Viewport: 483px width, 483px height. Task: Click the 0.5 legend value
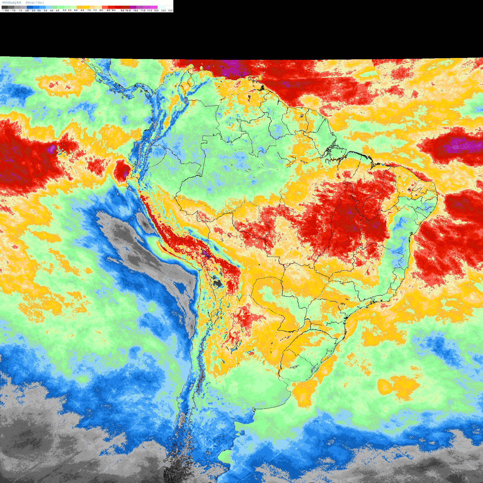click(7, 10)
